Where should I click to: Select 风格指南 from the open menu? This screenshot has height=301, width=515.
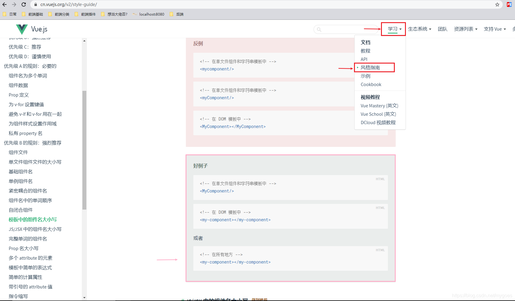coord(371,67)
